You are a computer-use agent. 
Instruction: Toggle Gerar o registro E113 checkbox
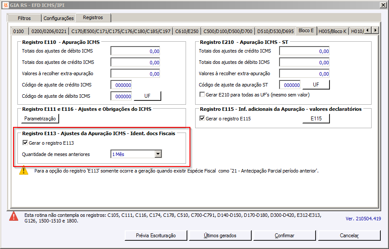(25, 143)
